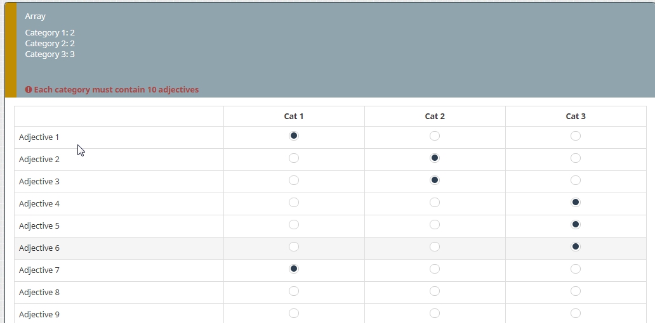655x323 pixels.
Task: Choose Cat 2 for Adjective 1
Action: click(x=435, y=136)
